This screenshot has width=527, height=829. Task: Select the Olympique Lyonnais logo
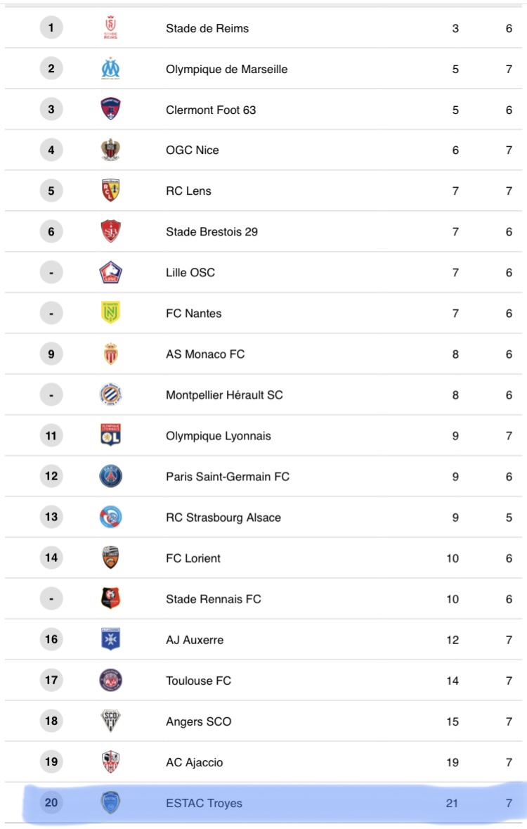point(110,435)
